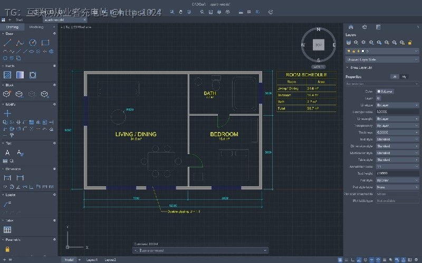Open the Layers panel icon
This screenshot has width=422, height=263.
pos(351,27)
